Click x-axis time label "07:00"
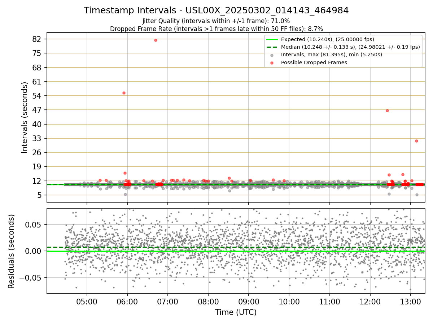The image size is (433, 325). coord(167,302)
